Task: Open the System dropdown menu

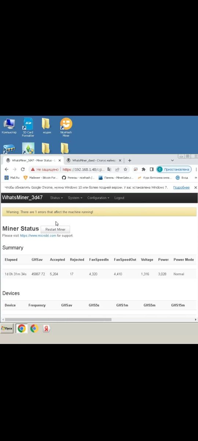Action: click(75, 198)
